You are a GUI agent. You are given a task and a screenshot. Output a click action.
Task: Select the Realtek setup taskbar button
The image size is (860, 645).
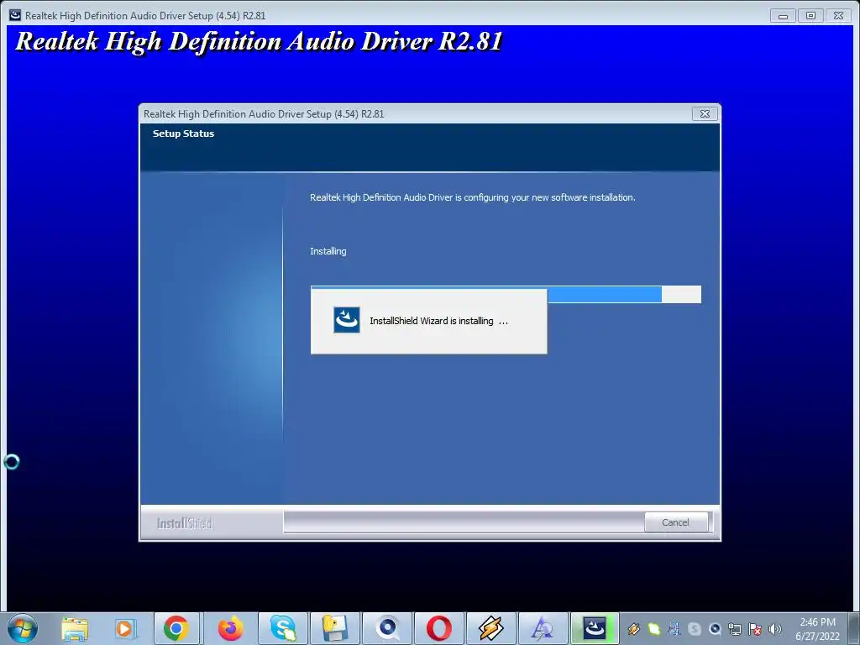point(595,628)
